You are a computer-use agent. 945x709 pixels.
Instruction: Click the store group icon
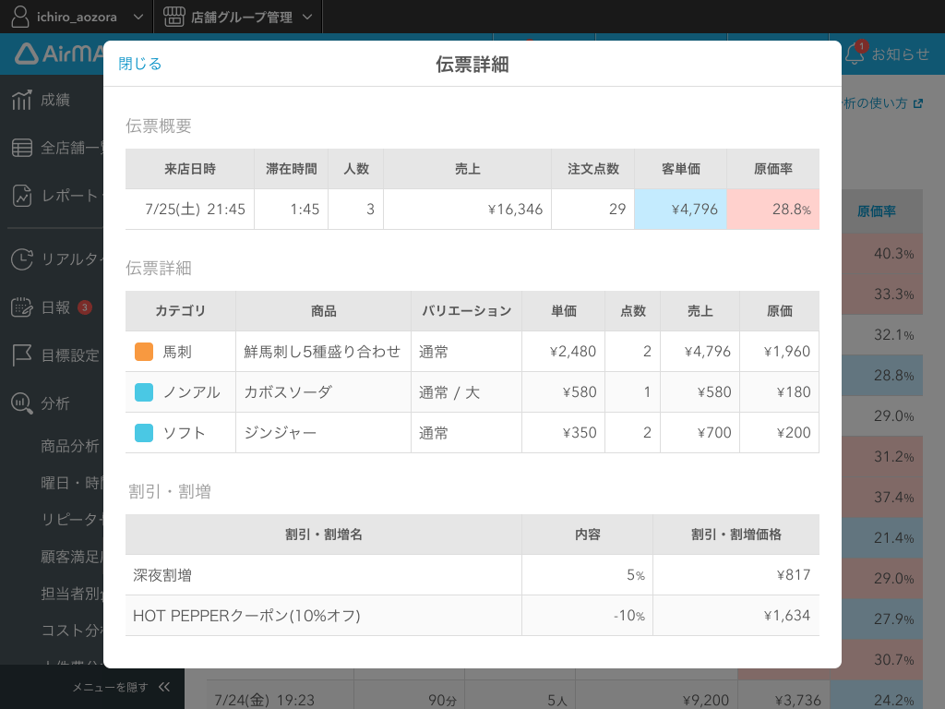(x=173, y=17)
